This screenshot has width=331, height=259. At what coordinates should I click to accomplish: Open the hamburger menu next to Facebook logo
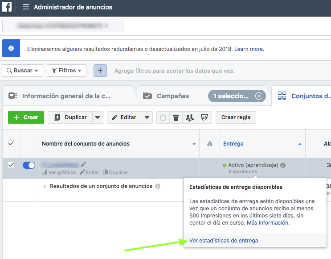pos(26,7)
